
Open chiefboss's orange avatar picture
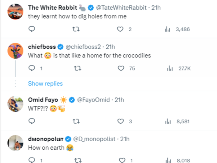(15, 51)
